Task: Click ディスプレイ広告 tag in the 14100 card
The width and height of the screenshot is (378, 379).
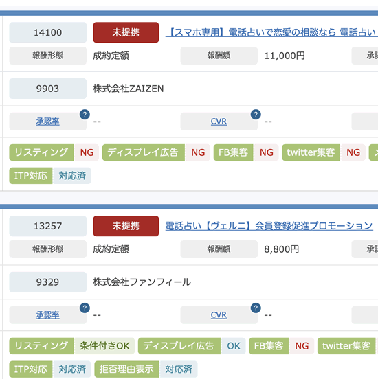Action: coord(144,152)
